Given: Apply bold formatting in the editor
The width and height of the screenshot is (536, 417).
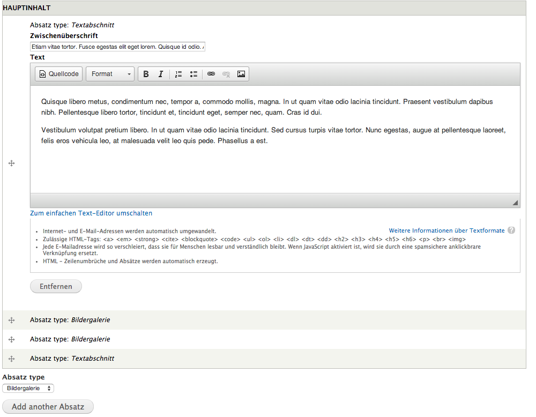Looking at the screenshot, I should (146, 74).
